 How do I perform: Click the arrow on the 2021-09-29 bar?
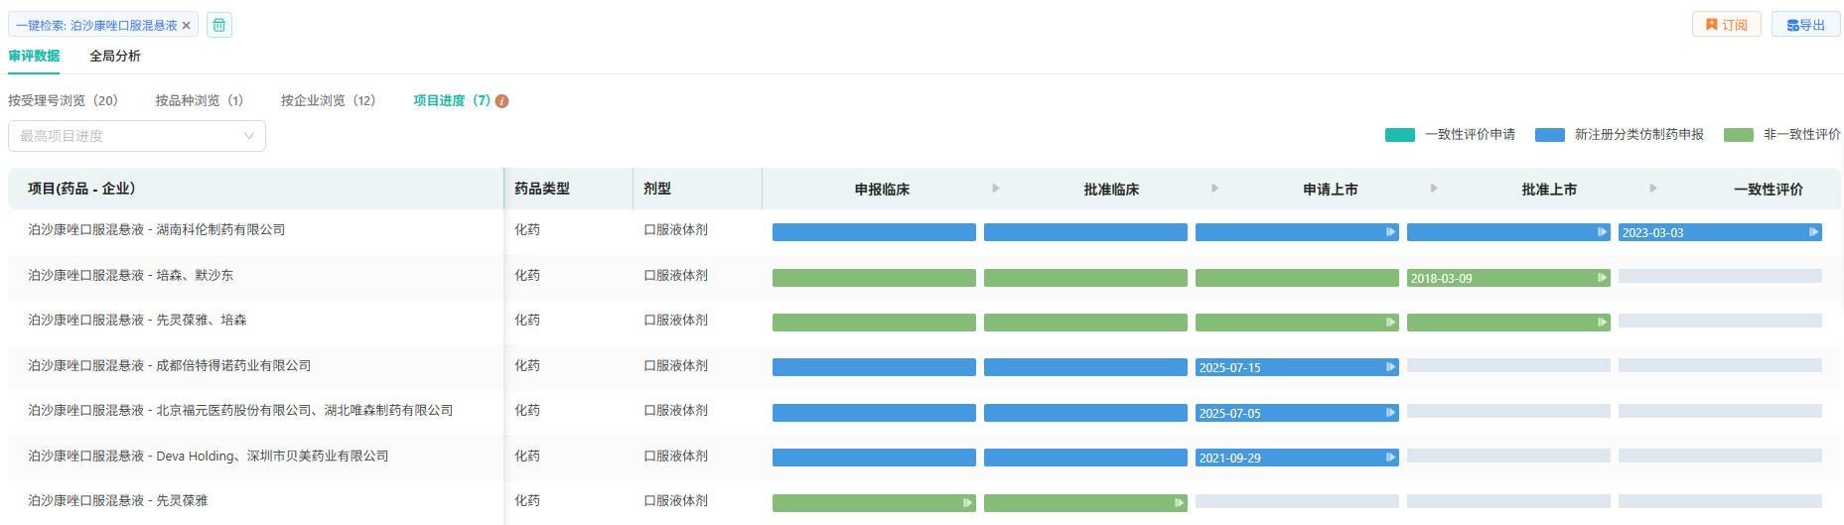pyautogui.click(x=1390, y=458)
